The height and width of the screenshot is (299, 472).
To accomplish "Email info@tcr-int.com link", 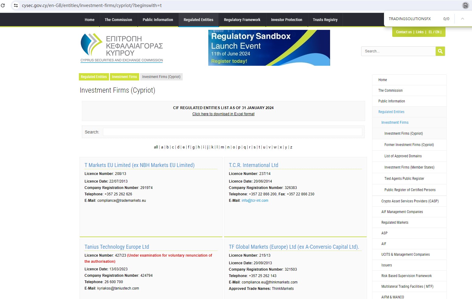I will point(255,201).
